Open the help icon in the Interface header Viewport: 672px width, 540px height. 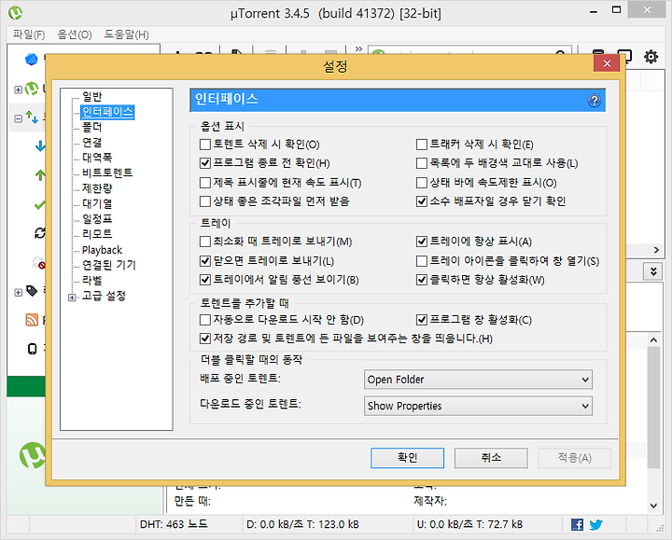point(594,101)
